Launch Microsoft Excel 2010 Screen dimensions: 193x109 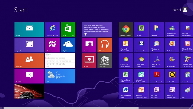(126, 76)
